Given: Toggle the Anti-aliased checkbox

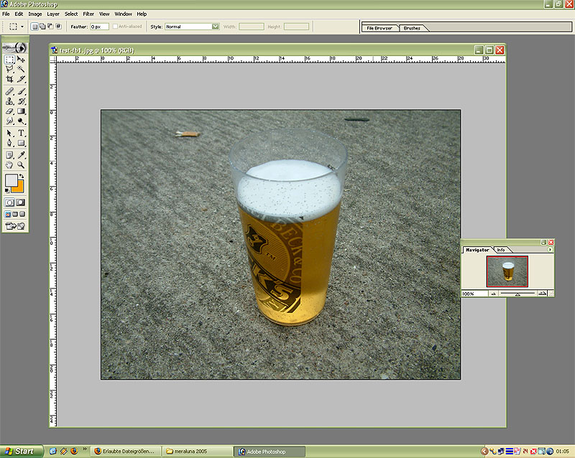Looking at the screenshot, I should click(115, 27).
